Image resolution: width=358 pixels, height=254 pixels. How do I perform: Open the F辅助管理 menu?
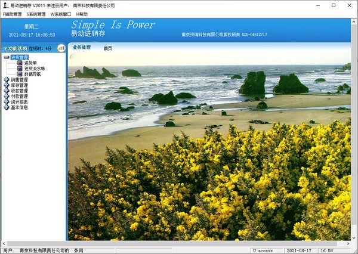(x=13, y=14)
